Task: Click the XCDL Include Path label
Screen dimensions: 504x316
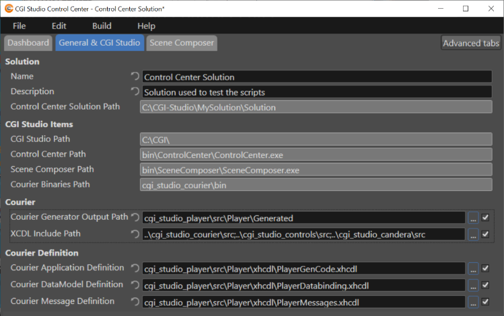Action: [45, 233]
